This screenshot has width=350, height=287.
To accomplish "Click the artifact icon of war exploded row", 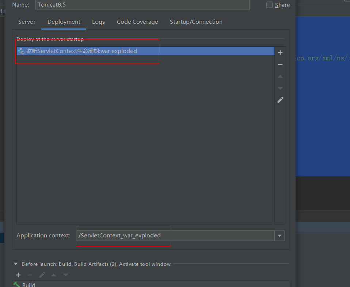I will (x=21, y=51).
